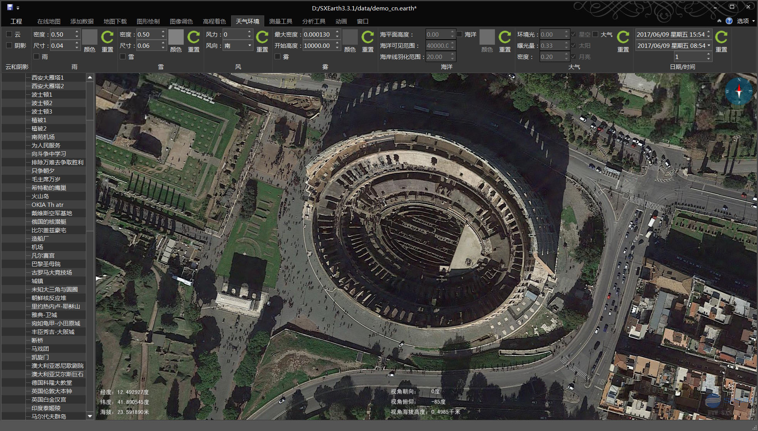Open the 风向 wind direction dropdown
The width and height of the screenshot is (758, 431).
pyautogui.click(x=250, y=45)
